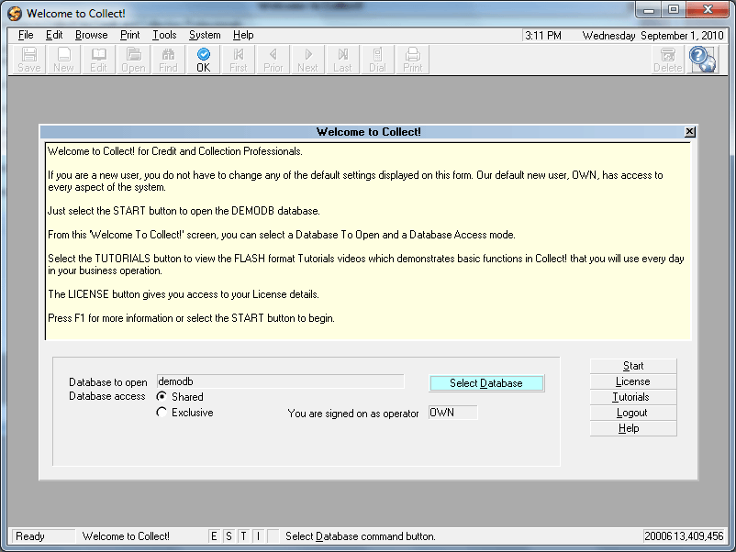736x552 pixels.
Task: Open the Print menu
Action: (x=129, y=35)
